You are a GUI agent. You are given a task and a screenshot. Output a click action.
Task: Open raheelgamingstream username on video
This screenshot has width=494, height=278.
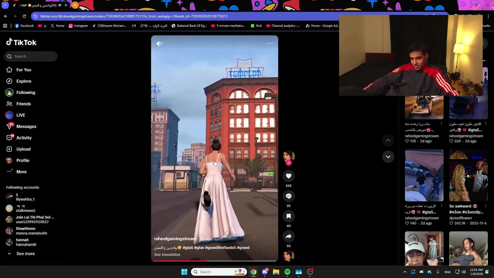coord(175,239)
